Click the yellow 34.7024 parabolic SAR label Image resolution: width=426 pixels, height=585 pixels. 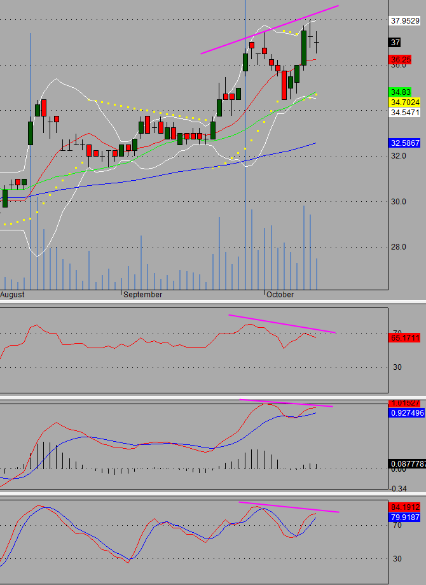click(x=405, y=102)
